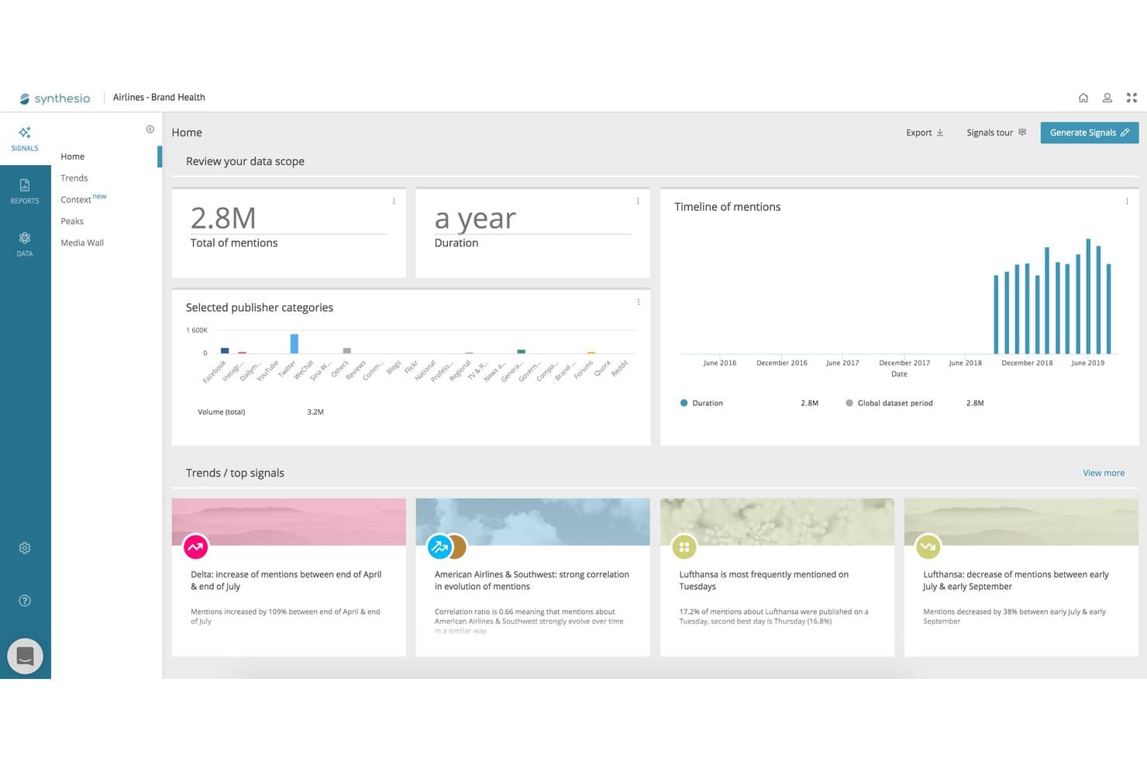Open the Delta increase of mentions signal card
This screenshot has height=765, width=1147.
tap(288, 577)
